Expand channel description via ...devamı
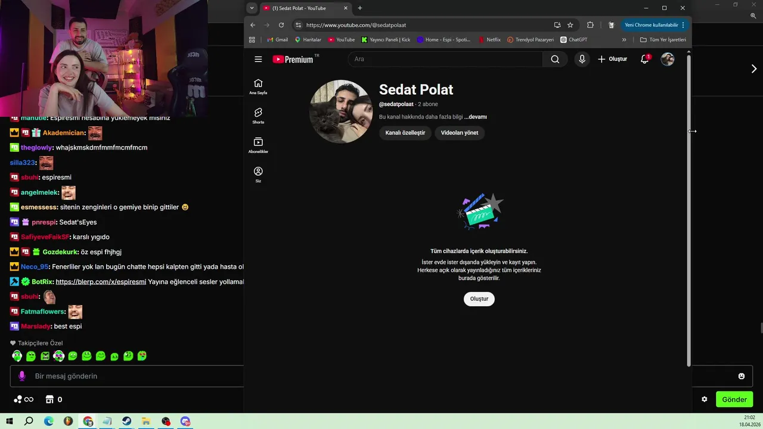Screen dimensions: 763x429 (476, 117)
